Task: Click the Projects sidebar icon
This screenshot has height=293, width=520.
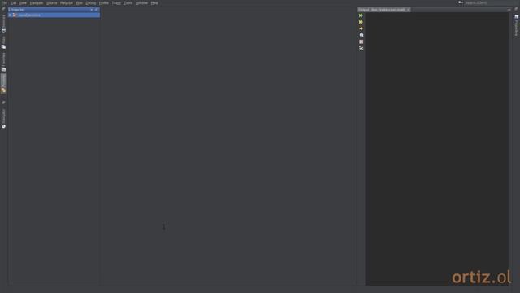Action: click(x=3, y=90)
